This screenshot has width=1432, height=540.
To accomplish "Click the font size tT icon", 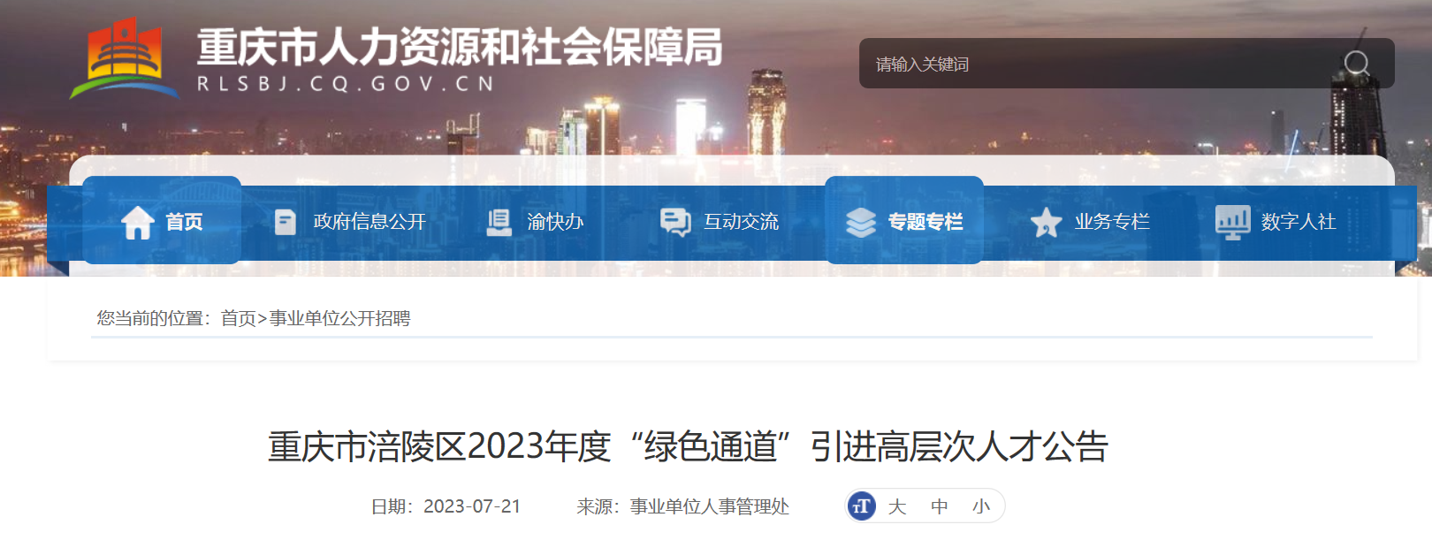I will click(x=862, y=506).
